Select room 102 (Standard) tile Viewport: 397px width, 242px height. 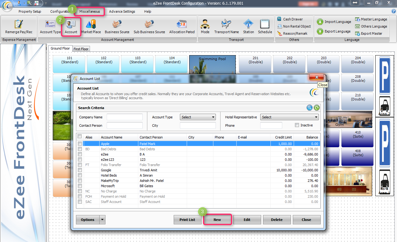104,64
